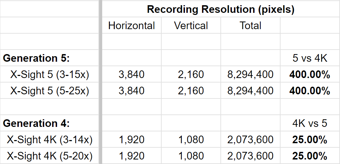The image size is (340, 164).
Task: Select the 'Generation 4:' label cell
Action: (x=49, y=123)
